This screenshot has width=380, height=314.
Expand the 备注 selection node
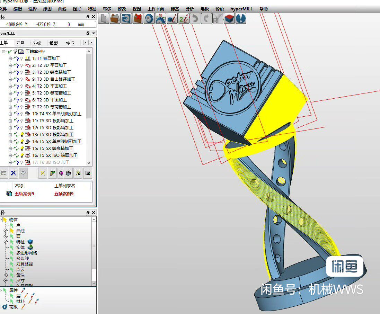click(6, 275)
